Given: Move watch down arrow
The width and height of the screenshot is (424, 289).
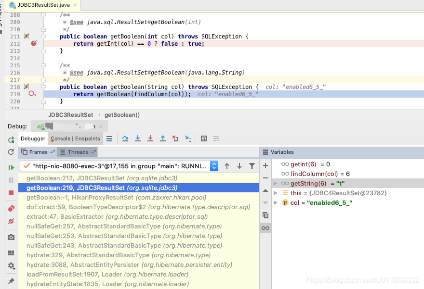Looking at the screenshot, I should pyautogui.click(x=265, y=202).
